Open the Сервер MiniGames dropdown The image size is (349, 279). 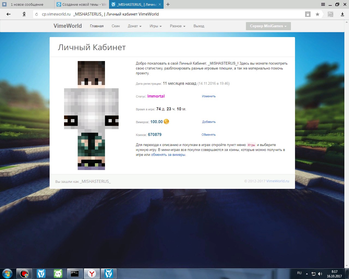click(x=268, y=26)
